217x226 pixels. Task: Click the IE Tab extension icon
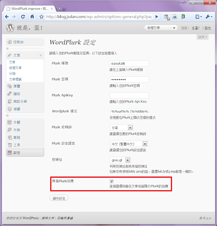coord(175,17)
